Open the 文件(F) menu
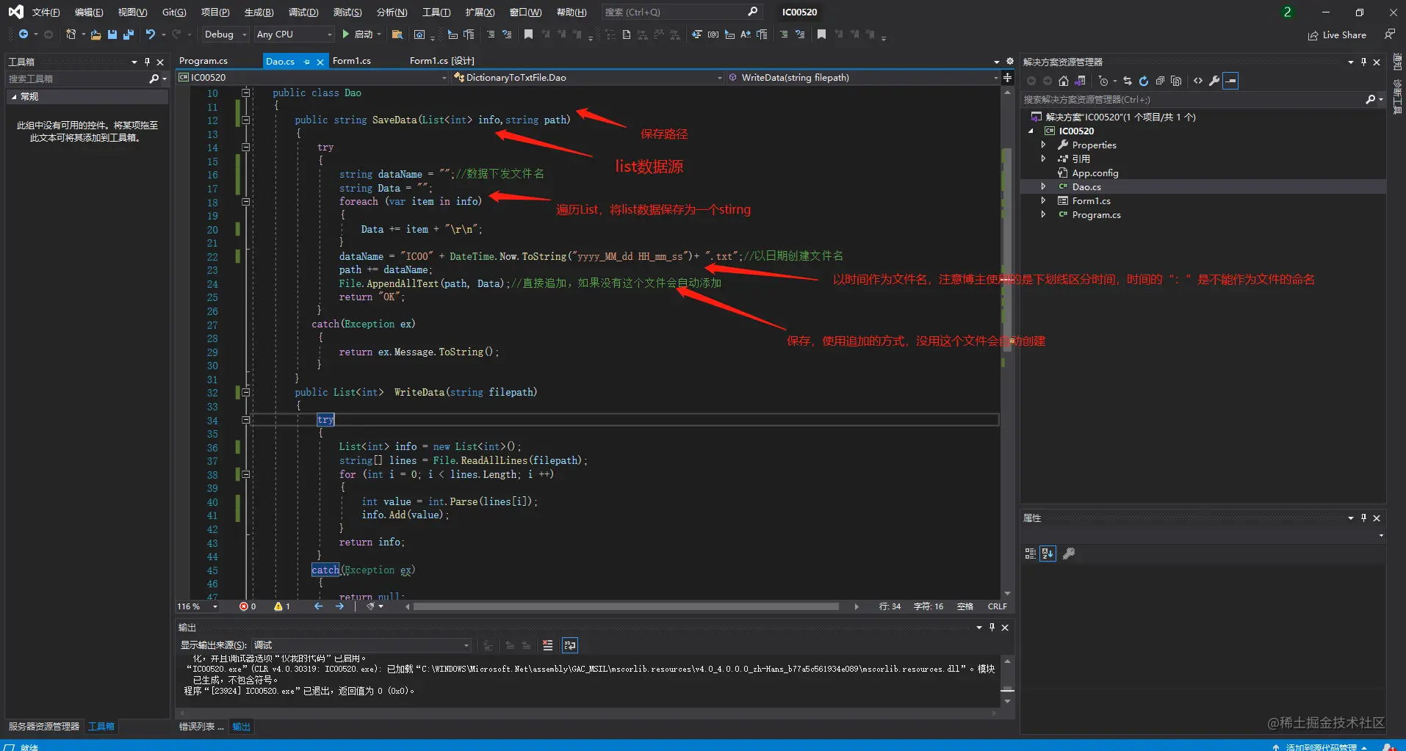 point(46,12)
